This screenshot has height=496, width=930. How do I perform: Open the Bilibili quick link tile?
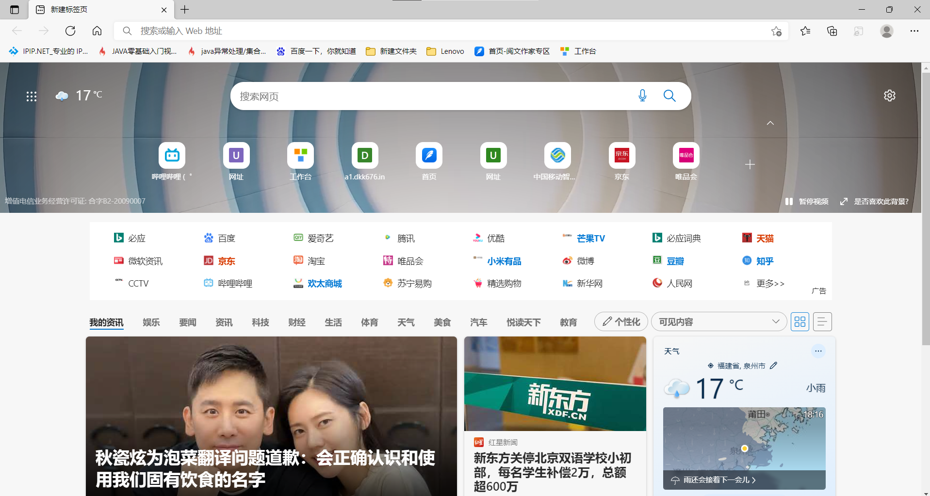click(172, 156)
